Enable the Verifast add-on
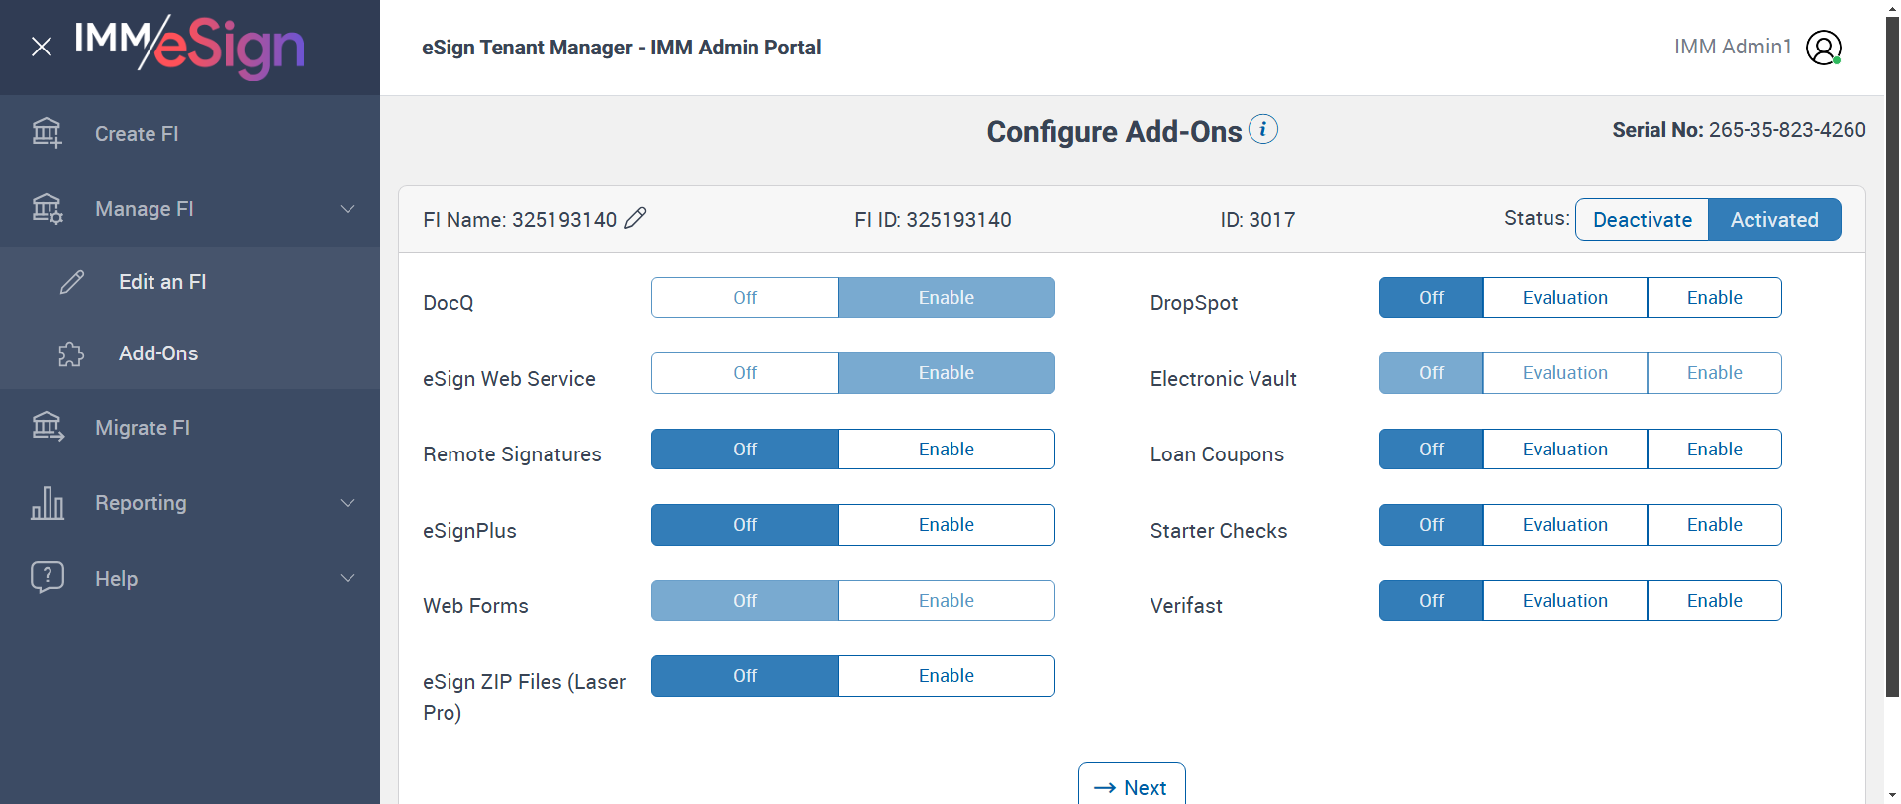1901x804 pixels. point(1714,601)
